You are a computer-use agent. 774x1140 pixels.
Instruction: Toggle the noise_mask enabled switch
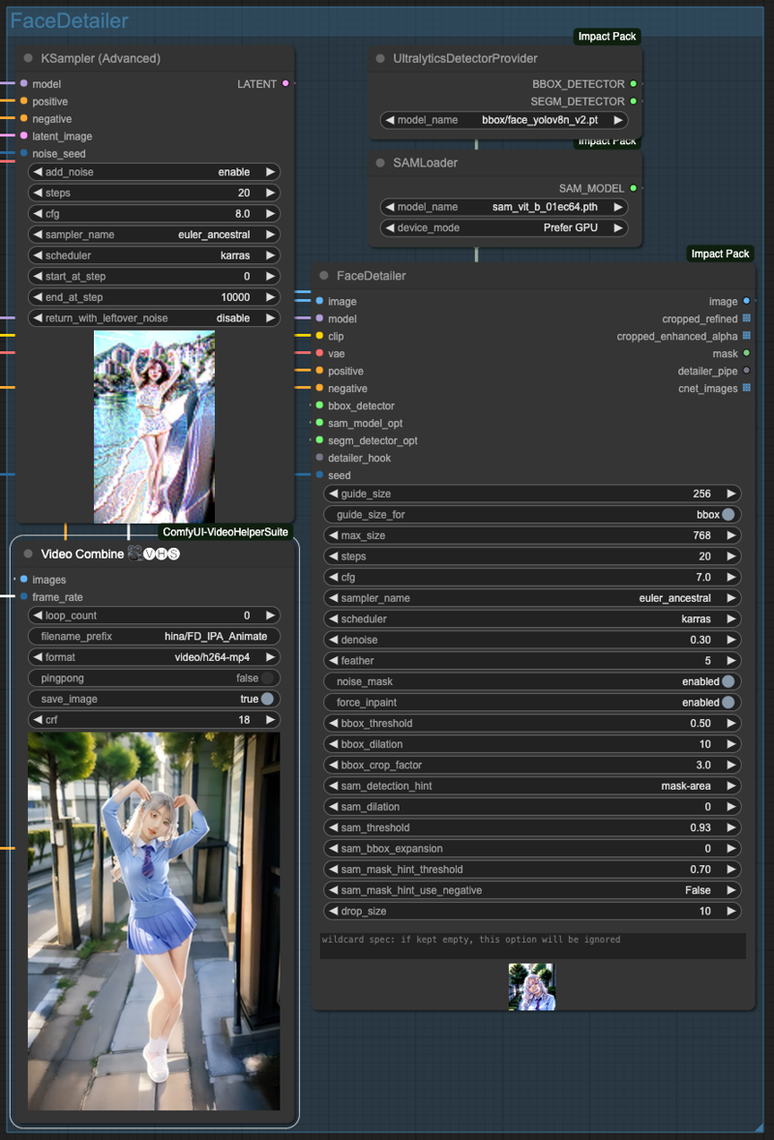point(729,681)
